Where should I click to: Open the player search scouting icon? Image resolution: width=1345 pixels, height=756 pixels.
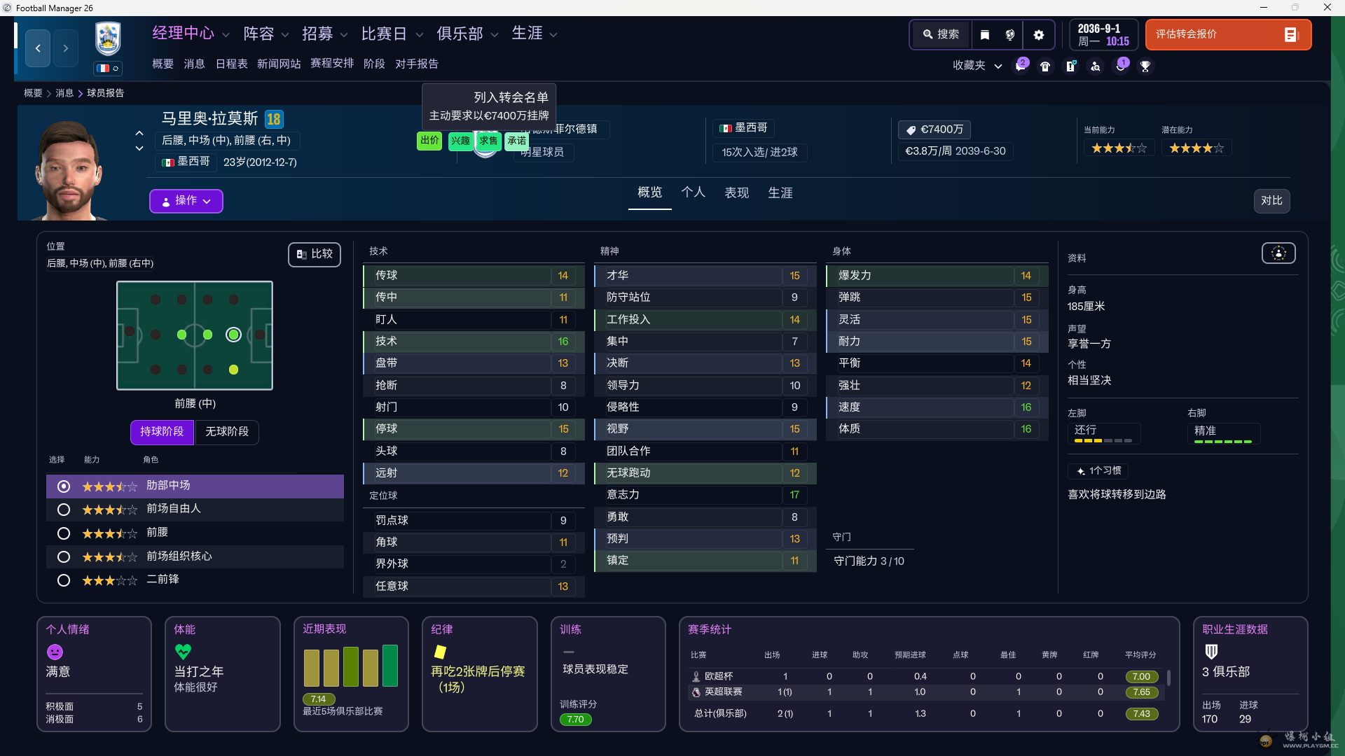point(1096,66)
